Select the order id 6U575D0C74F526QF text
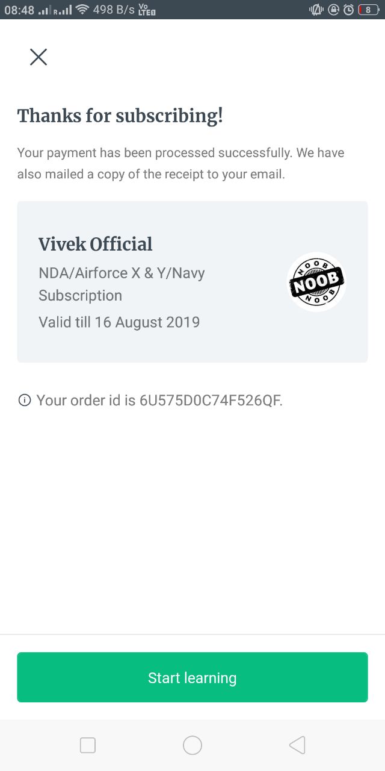Screen dimensions: 385x771 coord(211,400)
